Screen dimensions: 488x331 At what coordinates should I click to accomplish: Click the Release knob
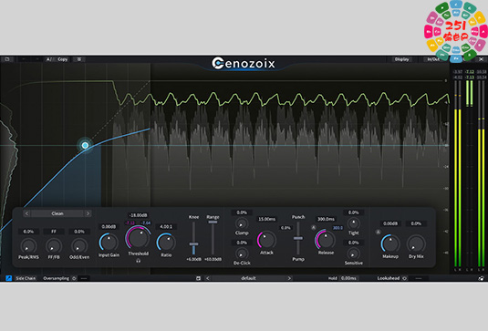coord(326,240)
